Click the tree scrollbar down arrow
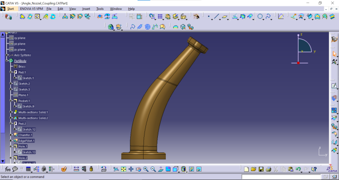Screen dimensions: 339x180 tap(2, 161)
